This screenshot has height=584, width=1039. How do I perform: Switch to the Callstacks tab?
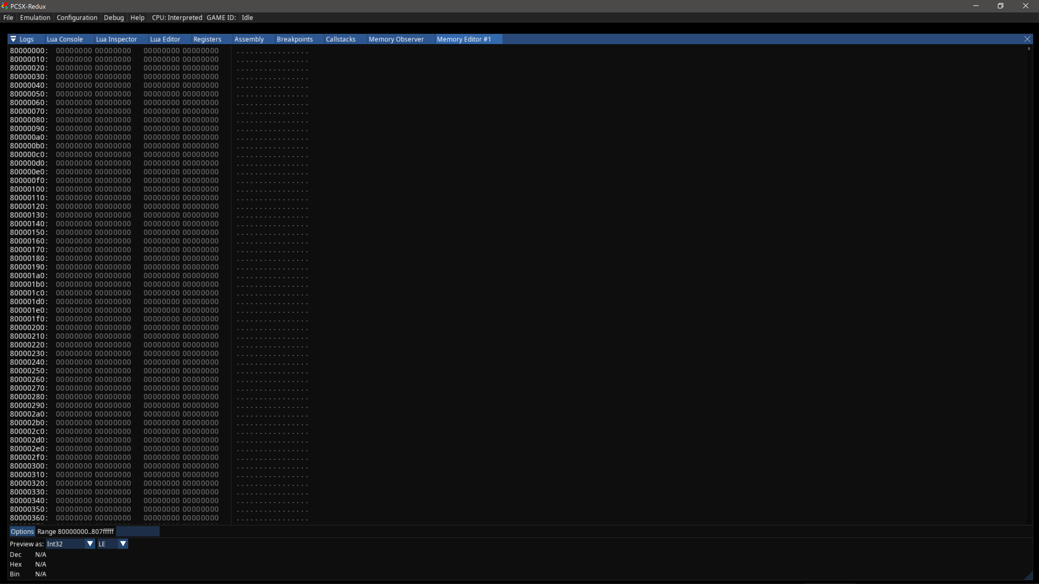tap(340, 39)
